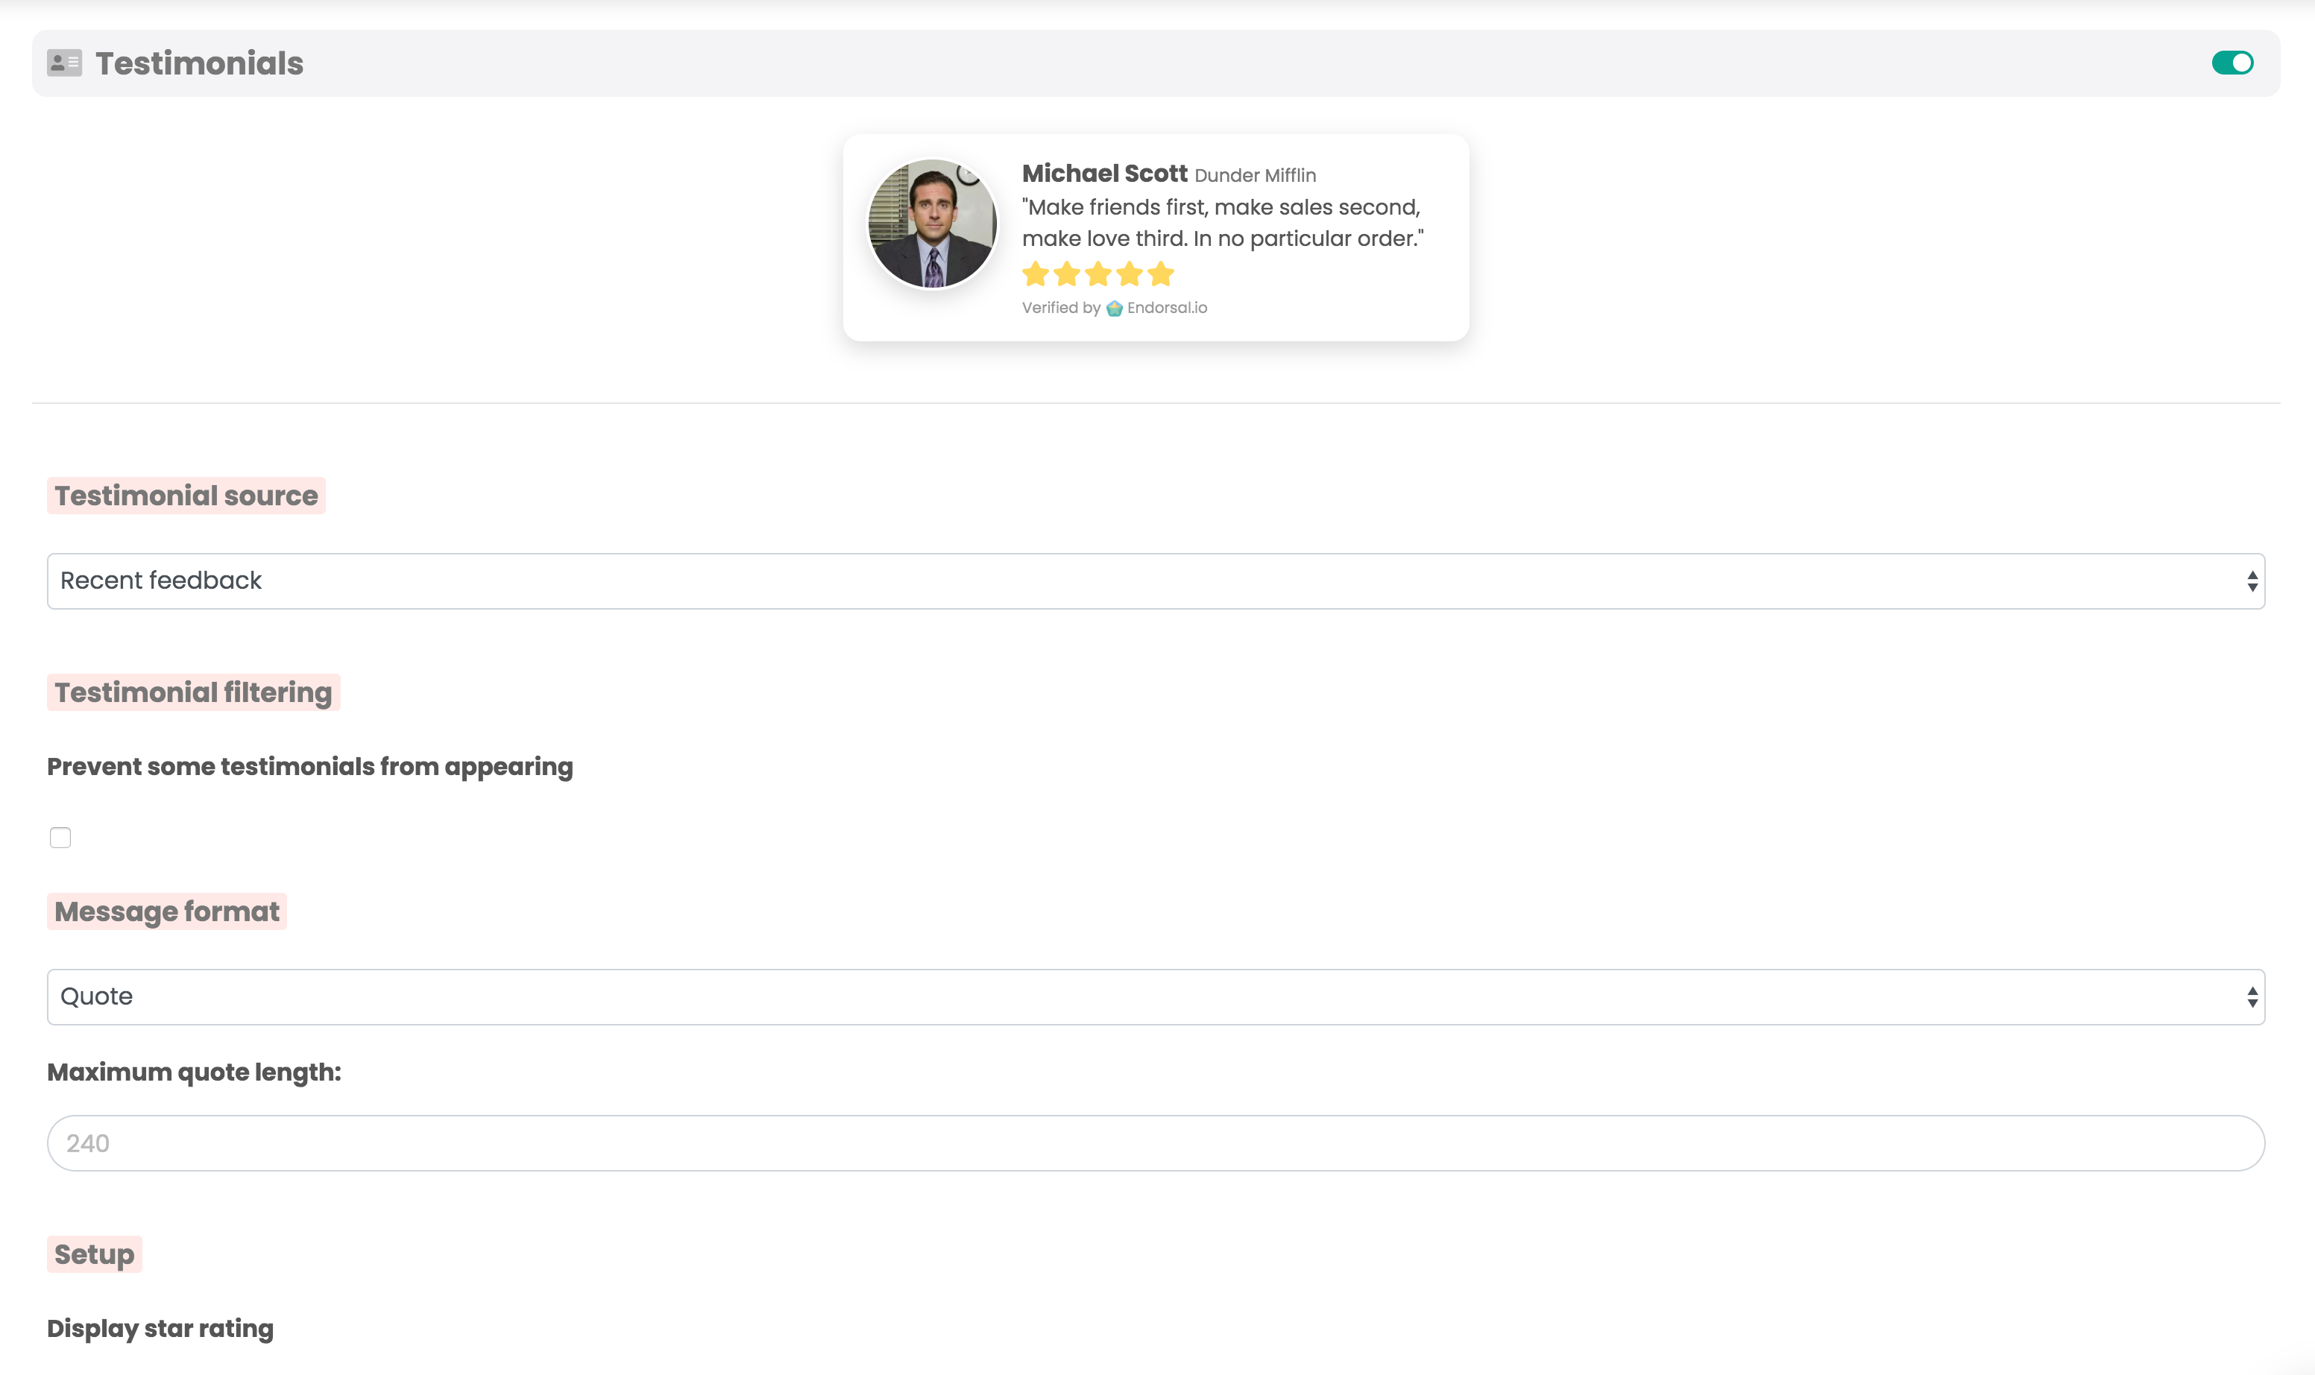Click the Endorsal.io verification logo
Image resolution: width=2315 pixels, height=1375 pixels.
pyautogui.click(x=1115, y=308)
